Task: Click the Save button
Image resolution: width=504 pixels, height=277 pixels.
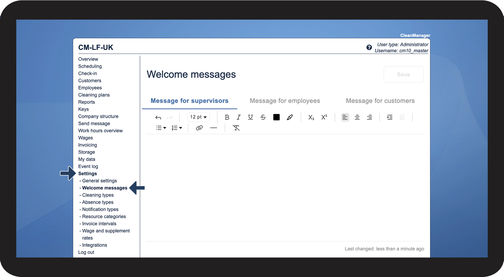Action: [x=403, y=74]
